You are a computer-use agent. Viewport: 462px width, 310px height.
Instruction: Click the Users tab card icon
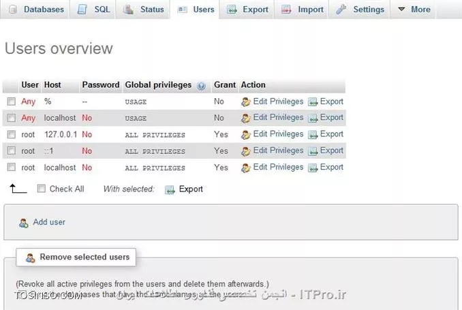[182, 10]
